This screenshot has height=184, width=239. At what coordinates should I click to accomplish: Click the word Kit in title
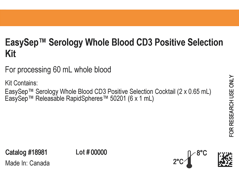10,54
